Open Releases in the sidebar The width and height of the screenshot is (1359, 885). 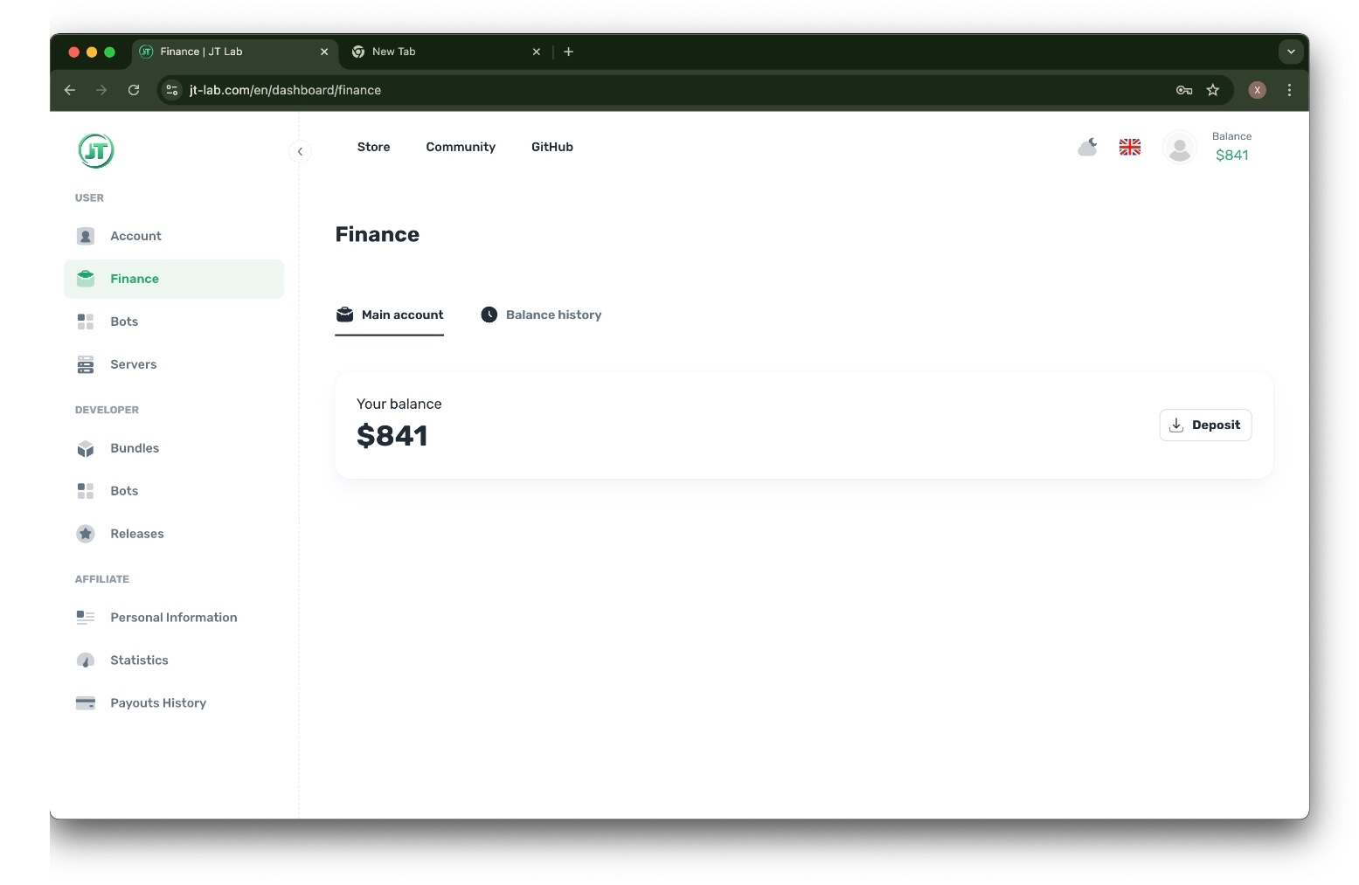click(174, 534)
